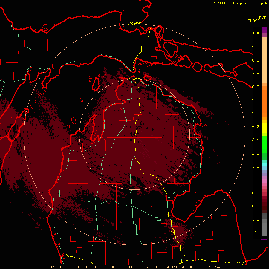Pick the yellow band of the color scale
269x269 pixels.
click(x=264, y=128)
